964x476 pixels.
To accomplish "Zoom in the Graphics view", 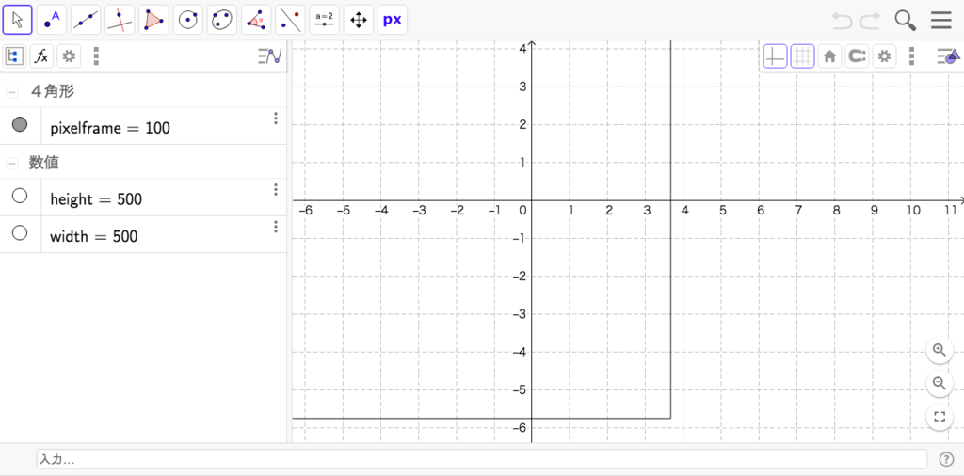I will 939,350.
